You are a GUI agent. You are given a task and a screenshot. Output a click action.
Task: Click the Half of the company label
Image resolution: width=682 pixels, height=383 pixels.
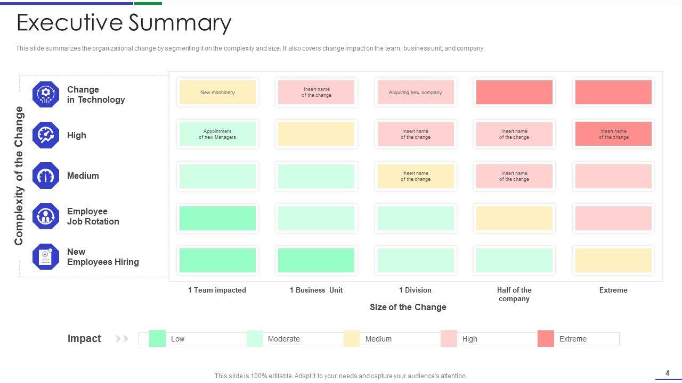[x=514, y=294]
